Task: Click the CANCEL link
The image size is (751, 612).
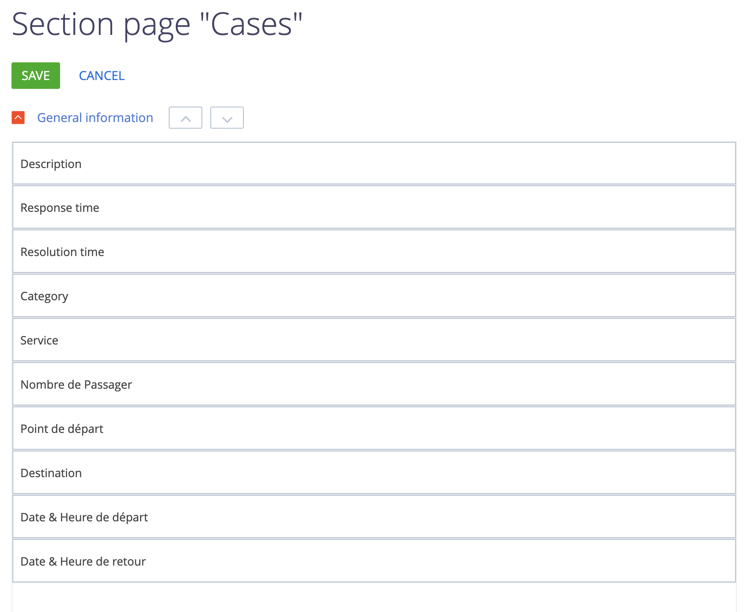Action: point(102,76)
